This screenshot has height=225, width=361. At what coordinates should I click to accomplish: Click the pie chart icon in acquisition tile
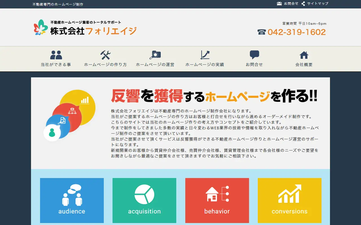tap(144, 194)
